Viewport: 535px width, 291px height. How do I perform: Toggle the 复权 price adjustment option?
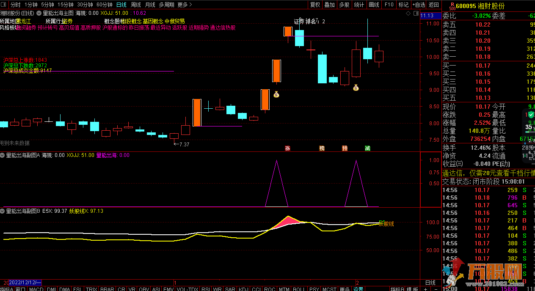coord(315,5)
